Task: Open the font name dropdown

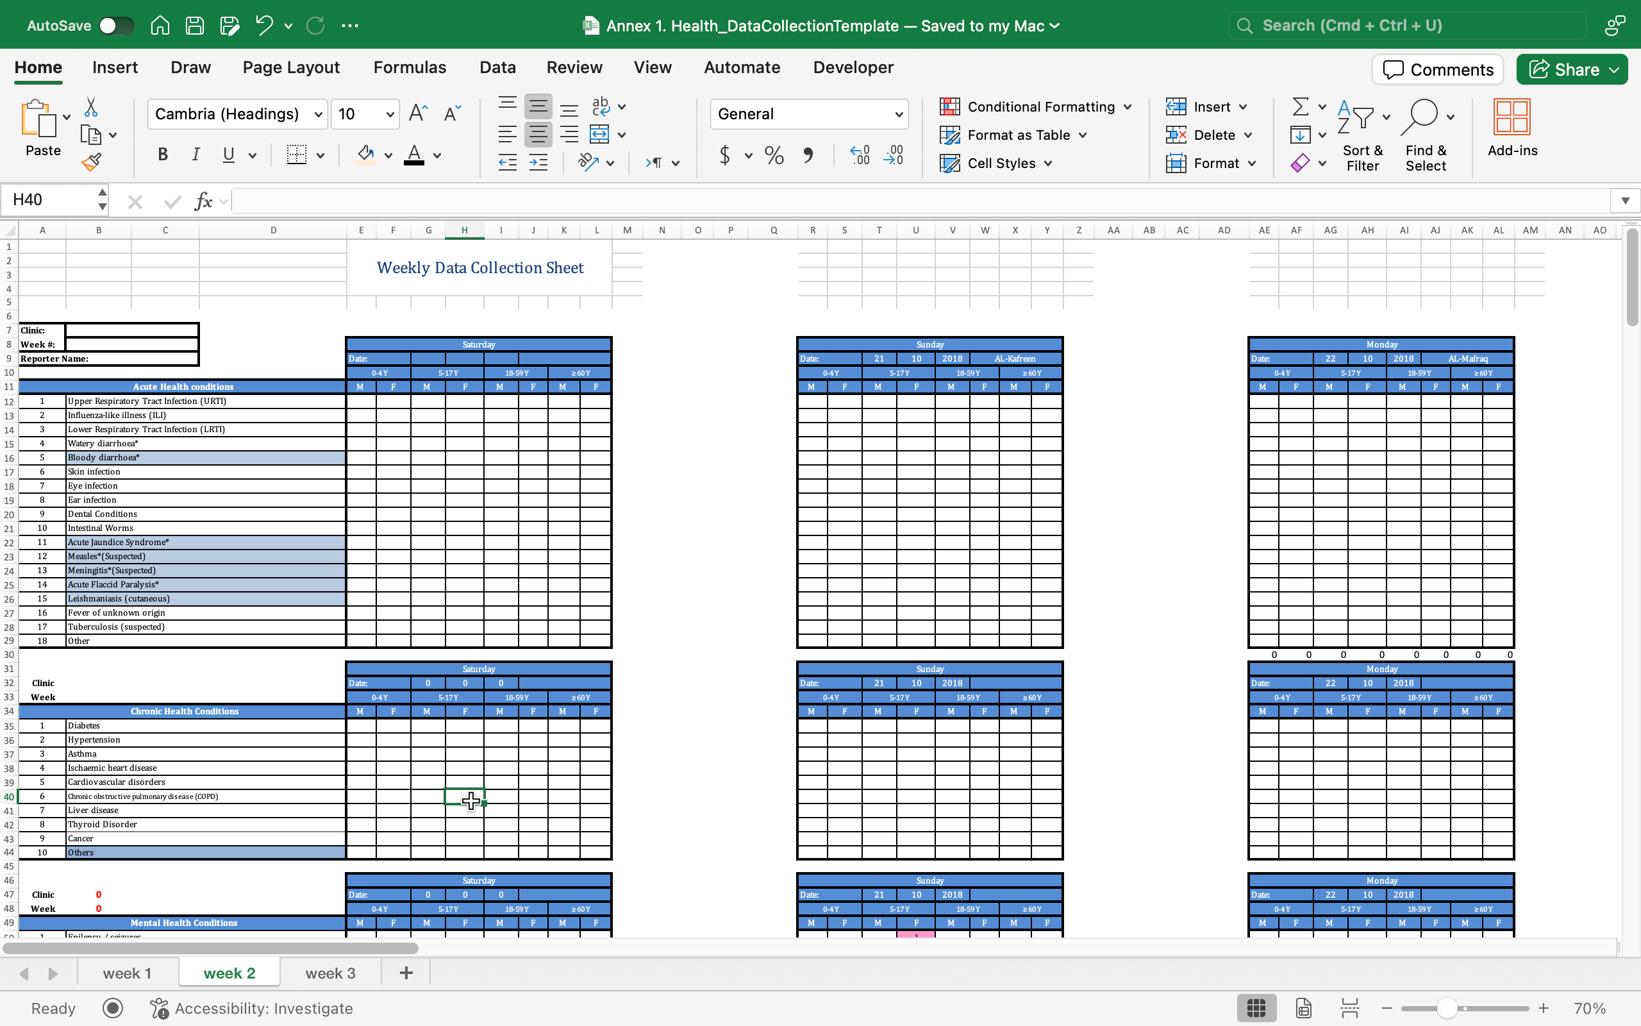Action: 317,114
